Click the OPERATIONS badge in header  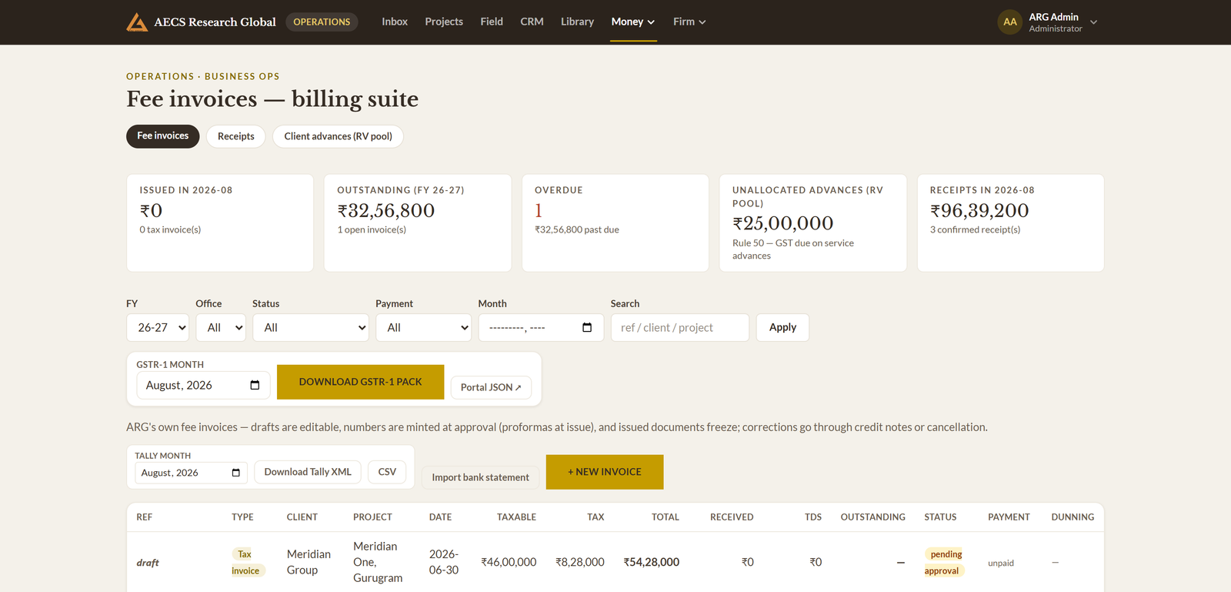click(x=322, y=22)
